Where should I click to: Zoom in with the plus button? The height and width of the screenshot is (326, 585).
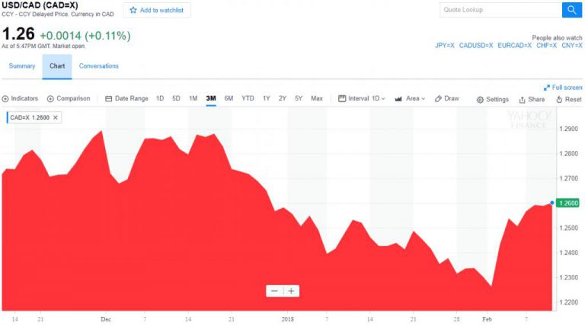pos(292,291)
